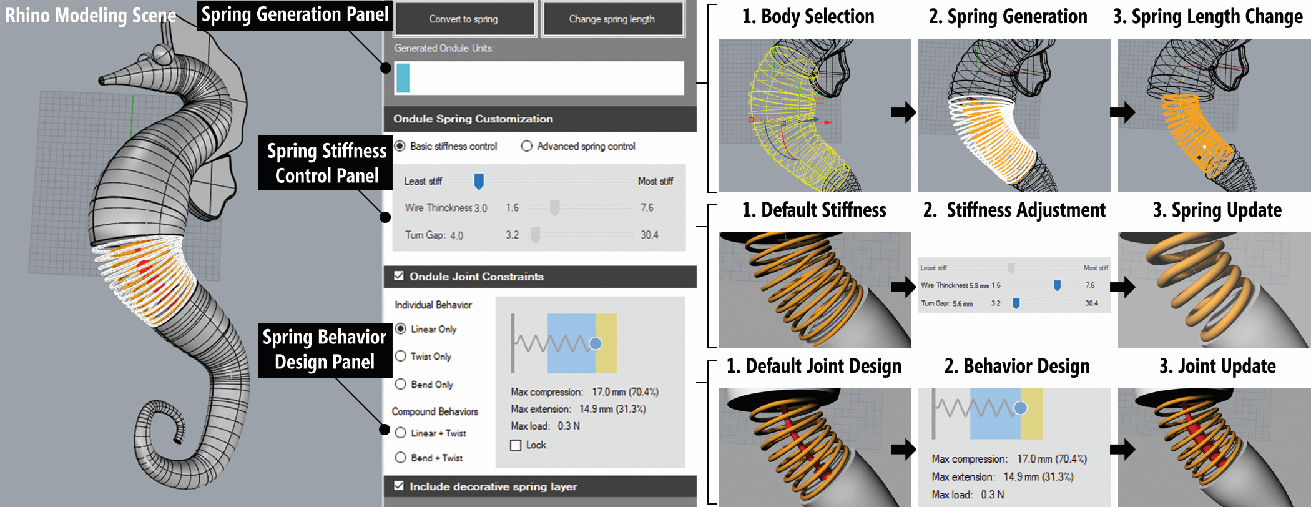This screenshot has width=1311, height=507.
Task: Click Max load value 0.3 N
Action: click(x=569, y=426)
